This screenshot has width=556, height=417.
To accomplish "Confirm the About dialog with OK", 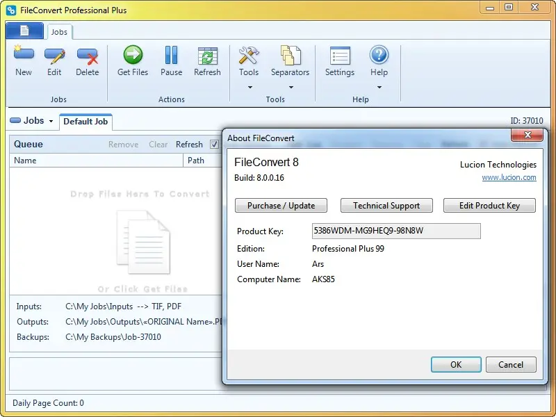I will [x=456, y=364].
